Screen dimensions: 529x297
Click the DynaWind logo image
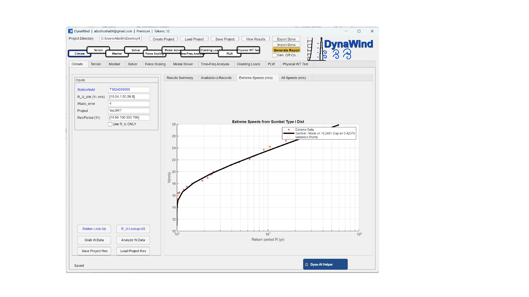[341, 49]
